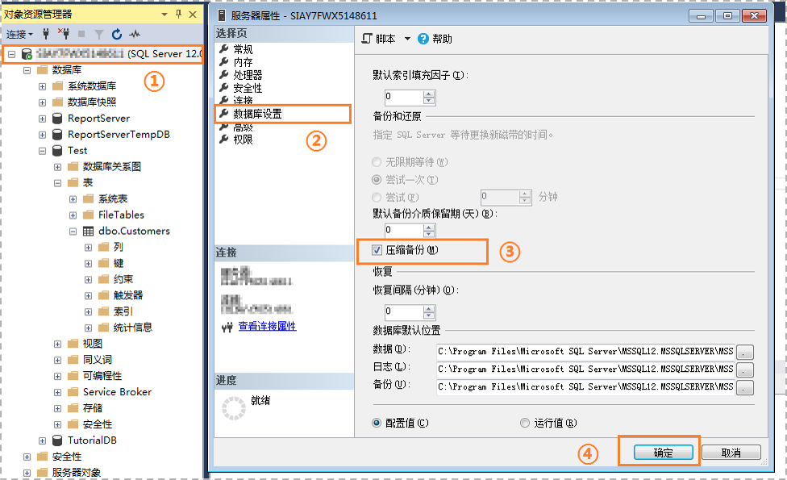Click the ReportServerTempDB database cylinder icon
This screenshot has height=480, width=787.
pyautogui.click(x=58, y=135)
